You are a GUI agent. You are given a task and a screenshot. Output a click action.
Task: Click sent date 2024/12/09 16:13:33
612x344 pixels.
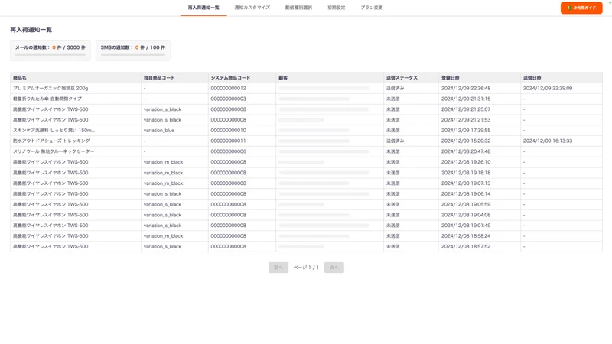tap(548, 141)
